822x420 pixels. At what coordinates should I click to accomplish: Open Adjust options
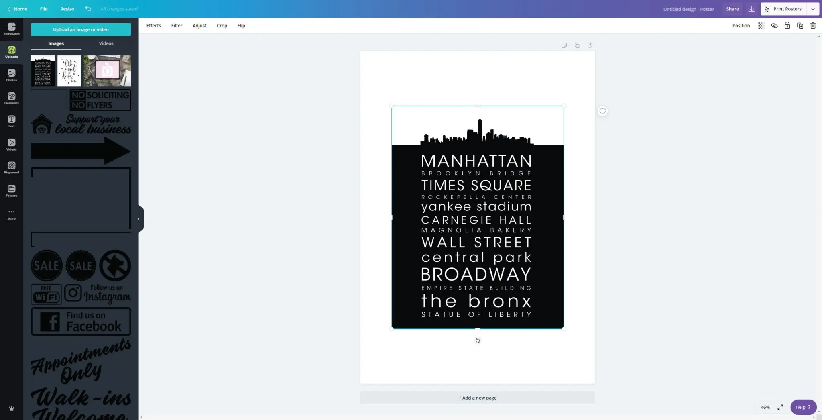point(199,26)
